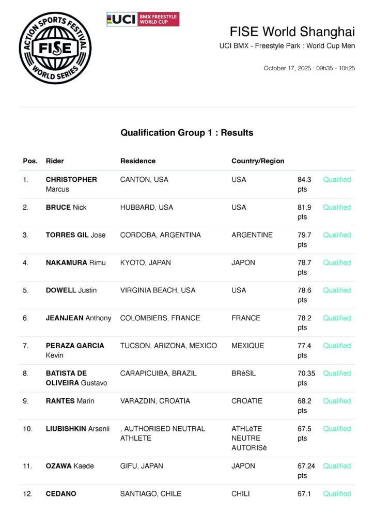374x529 pixels.
Task: Click the Rider column header
Action: 55,161
